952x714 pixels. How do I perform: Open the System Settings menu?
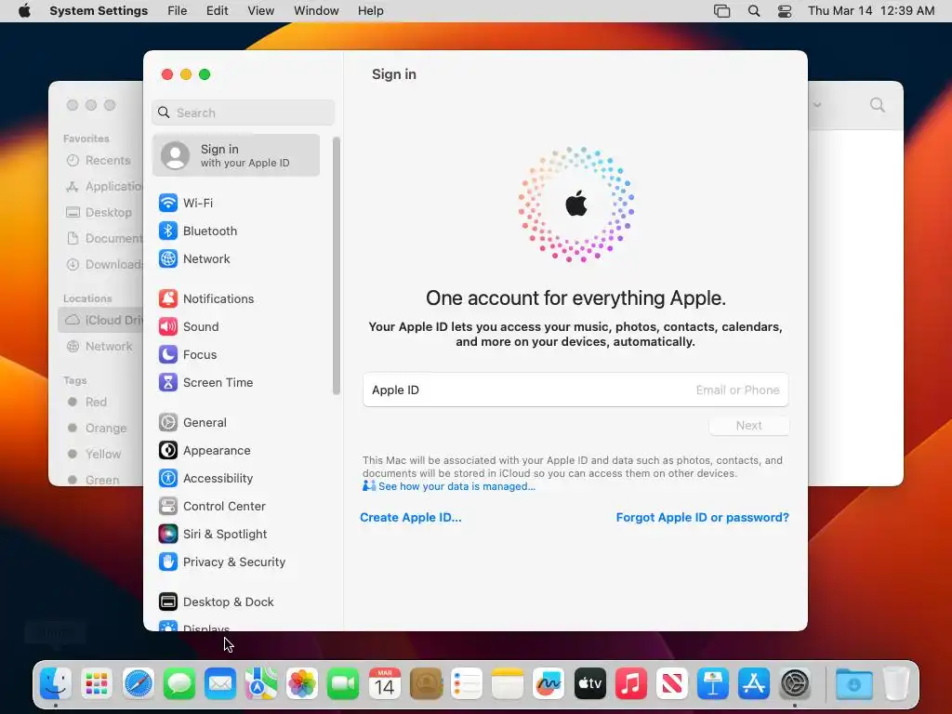pos(99,11)
